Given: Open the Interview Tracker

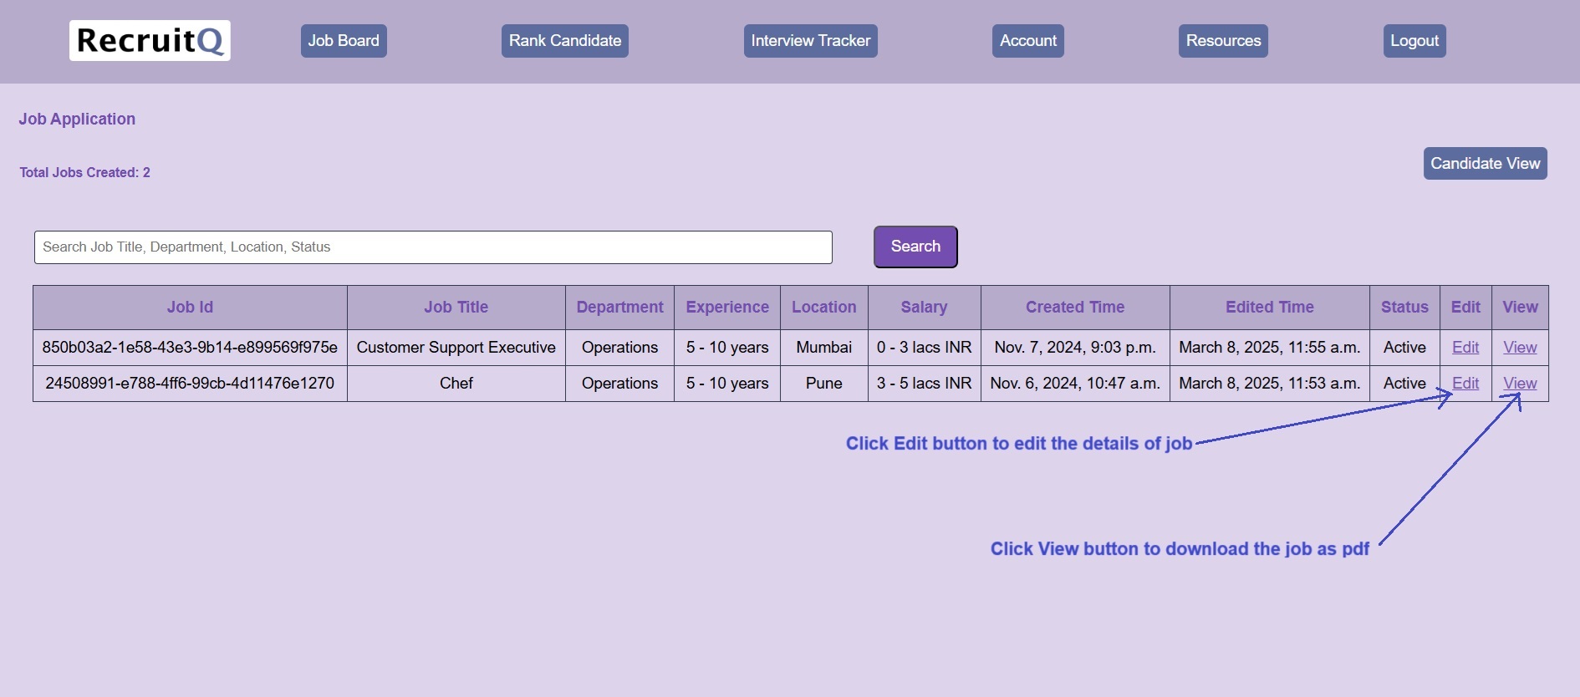Looking at the screenshot, I should [x=810, y=41].
